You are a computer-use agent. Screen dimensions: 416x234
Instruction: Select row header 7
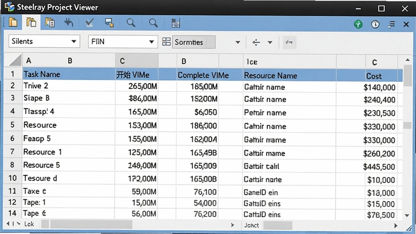point(12,152)
